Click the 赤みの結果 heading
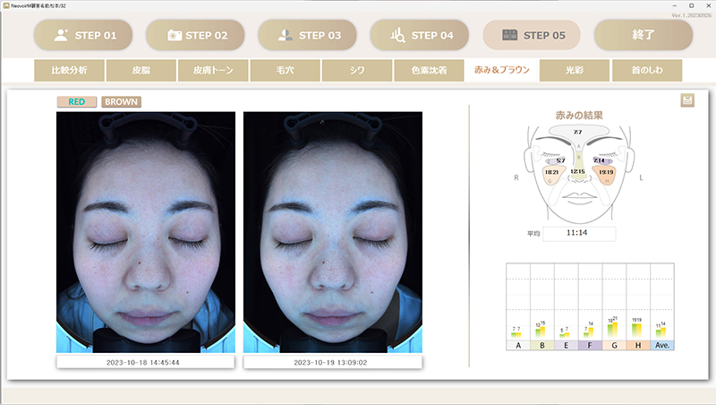 [579, 116]
